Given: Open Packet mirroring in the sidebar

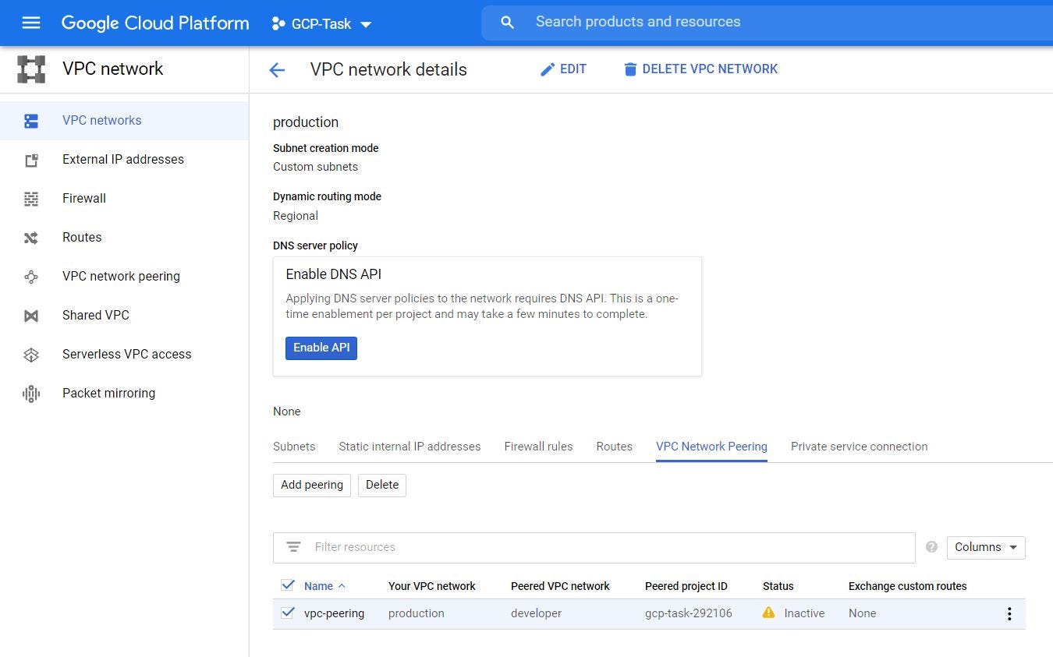Looking at the screenshot, I should pos(124,394).
